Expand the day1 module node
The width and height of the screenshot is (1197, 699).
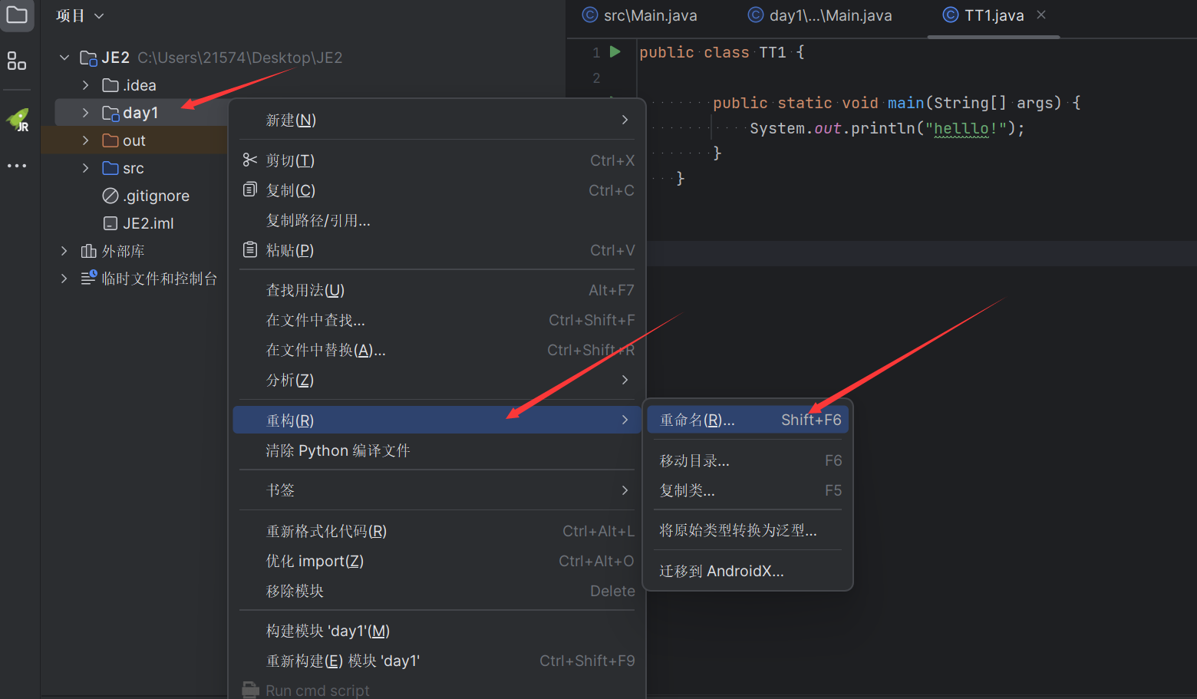coord(85,113)
